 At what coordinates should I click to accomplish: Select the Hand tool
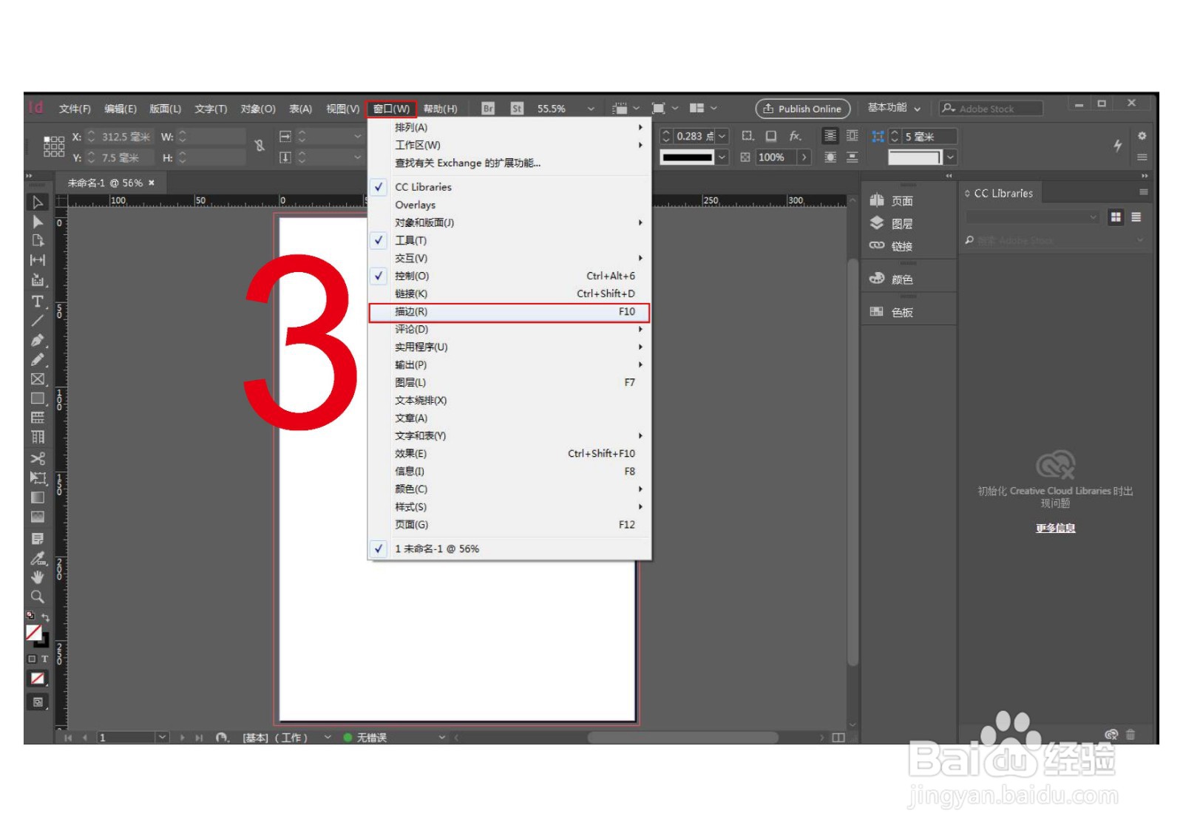[x=38, y=577]
